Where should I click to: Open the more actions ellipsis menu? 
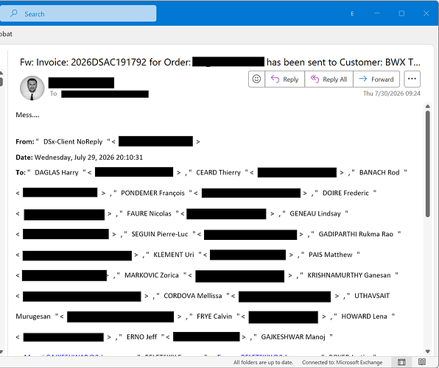coord(412,79)
